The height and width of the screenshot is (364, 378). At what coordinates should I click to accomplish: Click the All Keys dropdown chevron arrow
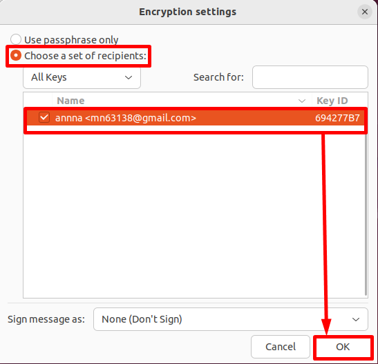pos(129,77)
